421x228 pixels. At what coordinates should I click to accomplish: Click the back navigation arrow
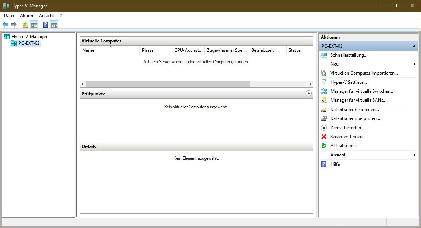pos(5,25)
